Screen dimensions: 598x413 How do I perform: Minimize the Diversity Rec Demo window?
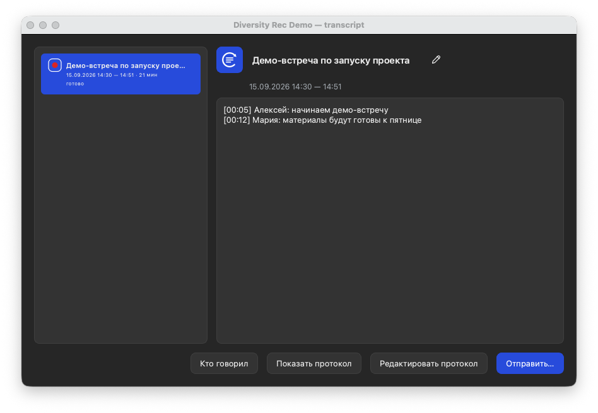(x=43, y=25)
